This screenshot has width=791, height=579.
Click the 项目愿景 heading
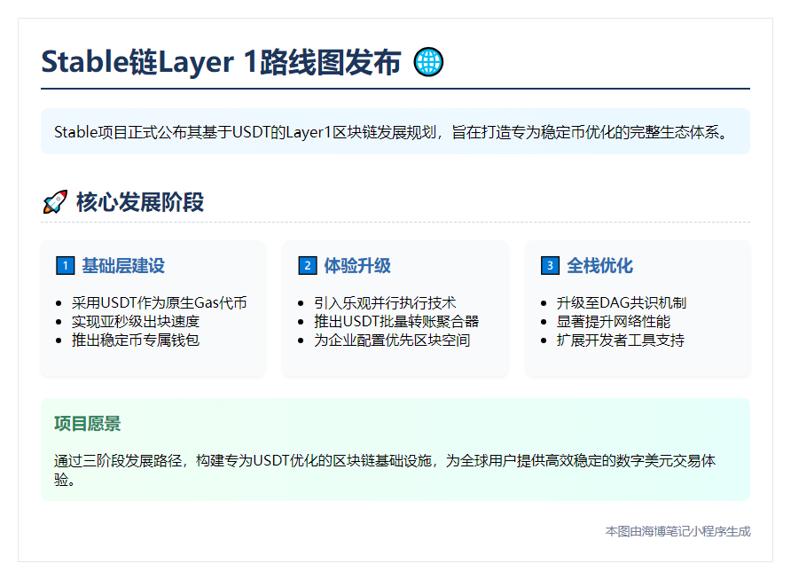tap(88, 423)
